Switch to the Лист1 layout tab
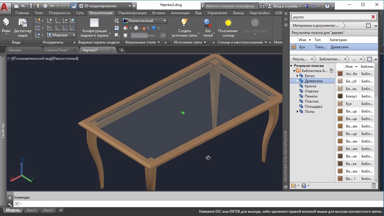This screenshot has height=216, width=384. tap(31, 210)
